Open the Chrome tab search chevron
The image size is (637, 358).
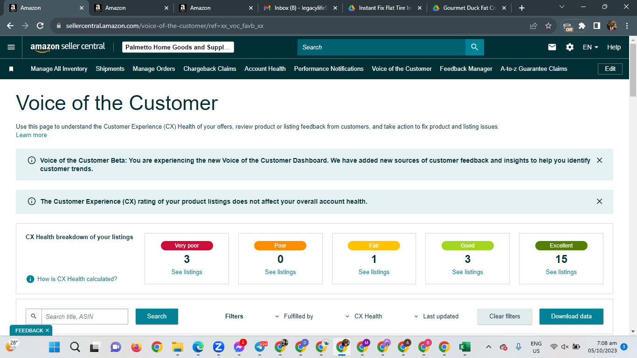(562, 7)
